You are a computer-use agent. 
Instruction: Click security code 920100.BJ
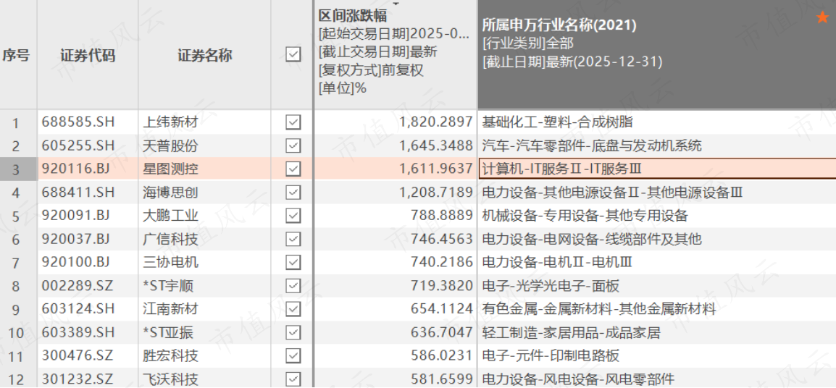pos(76,262)
